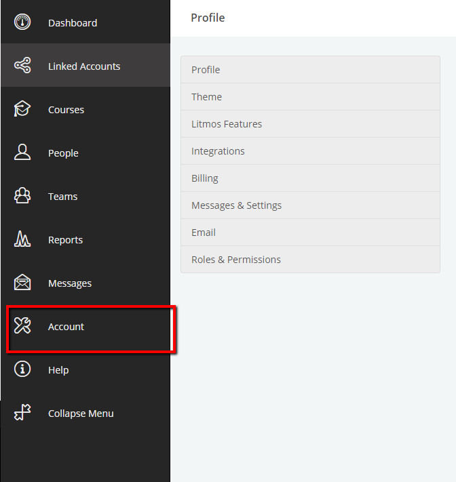This screenshot has width=456, height=482.
Task: Click the Account wrench icon
Action: pos(22,325)
